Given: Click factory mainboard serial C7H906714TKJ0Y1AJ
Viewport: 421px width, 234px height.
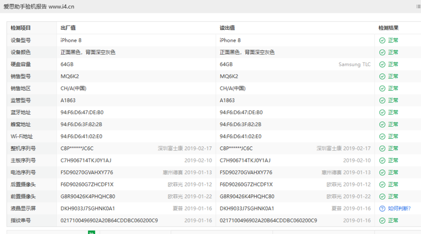Looking at the screenshot, I should point(86,160).
